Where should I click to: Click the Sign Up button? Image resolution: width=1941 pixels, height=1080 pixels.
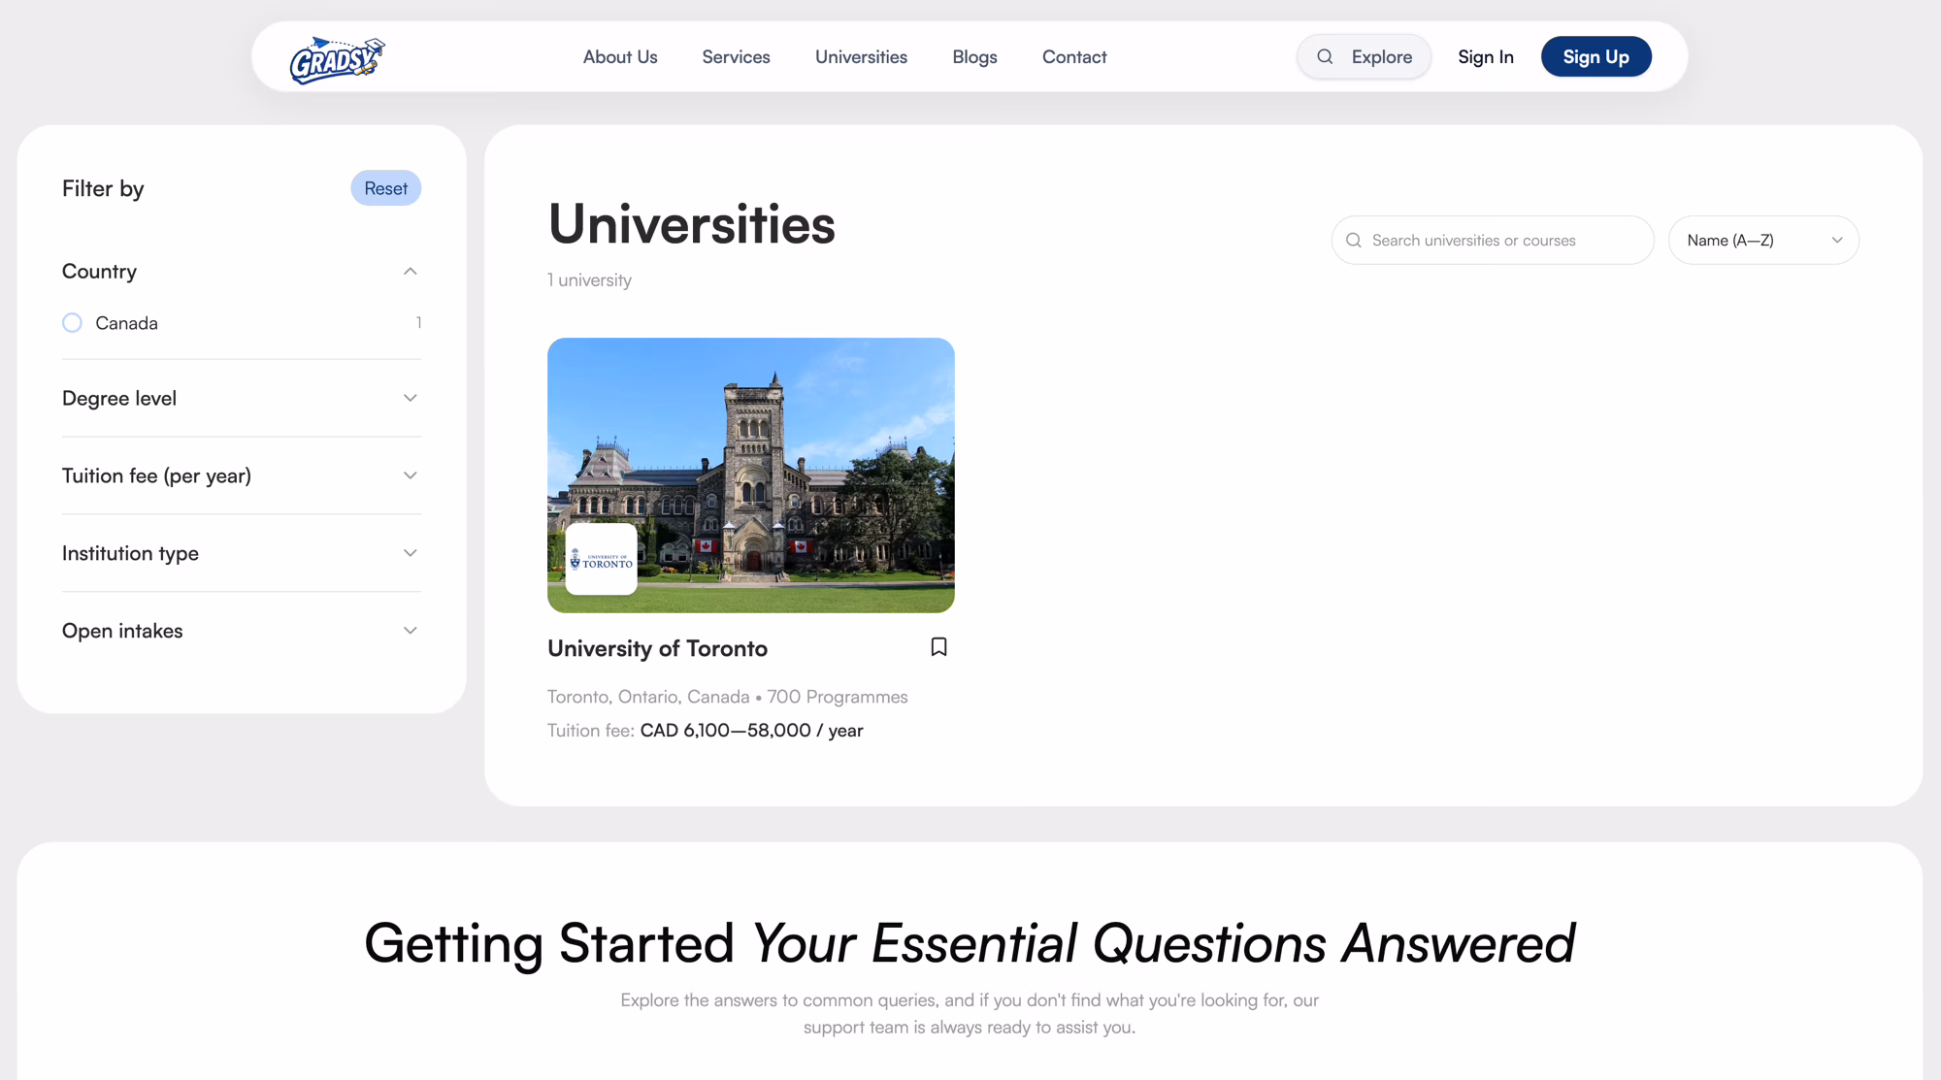point(1596,57)
